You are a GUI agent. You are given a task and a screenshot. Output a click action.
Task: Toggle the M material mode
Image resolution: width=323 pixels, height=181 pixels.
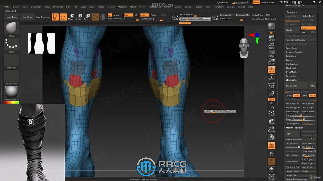coord(136,15)
